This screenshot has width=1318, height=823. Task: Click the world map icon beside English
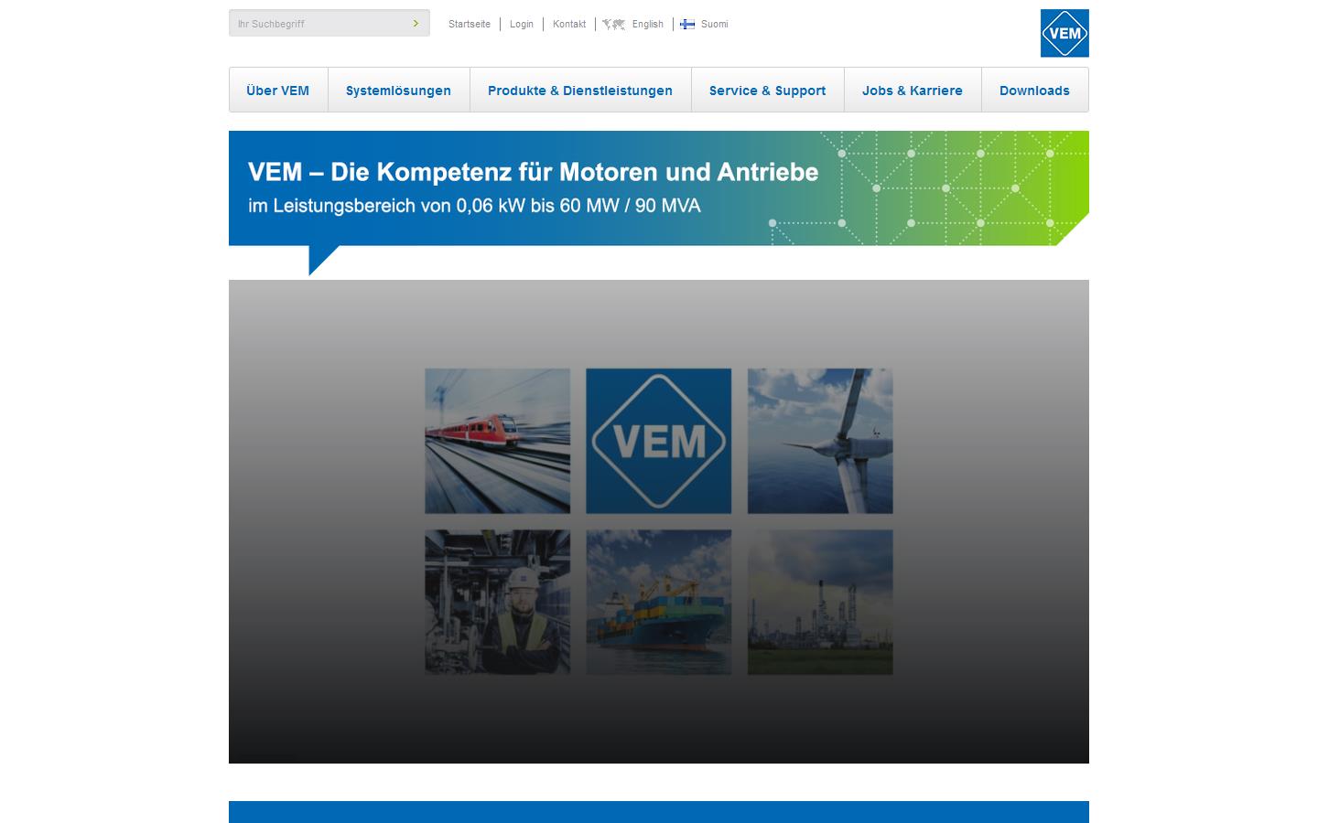click(612, 24)
